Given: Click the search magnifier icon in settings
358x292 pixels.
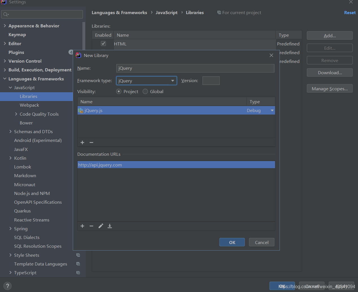Looking at the screenshot, I should click(6, 14).
